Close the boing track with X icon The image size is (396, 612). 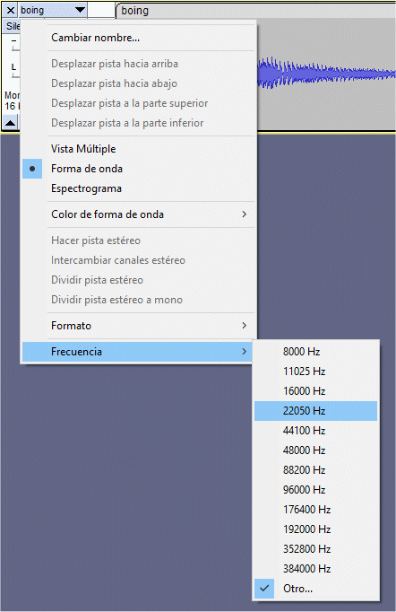pos(11,10)
